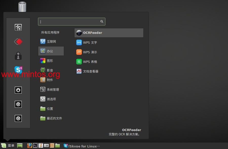The image size is (228, 149).
Task: Launch Firefox from the panel
Action: (30, 145)
